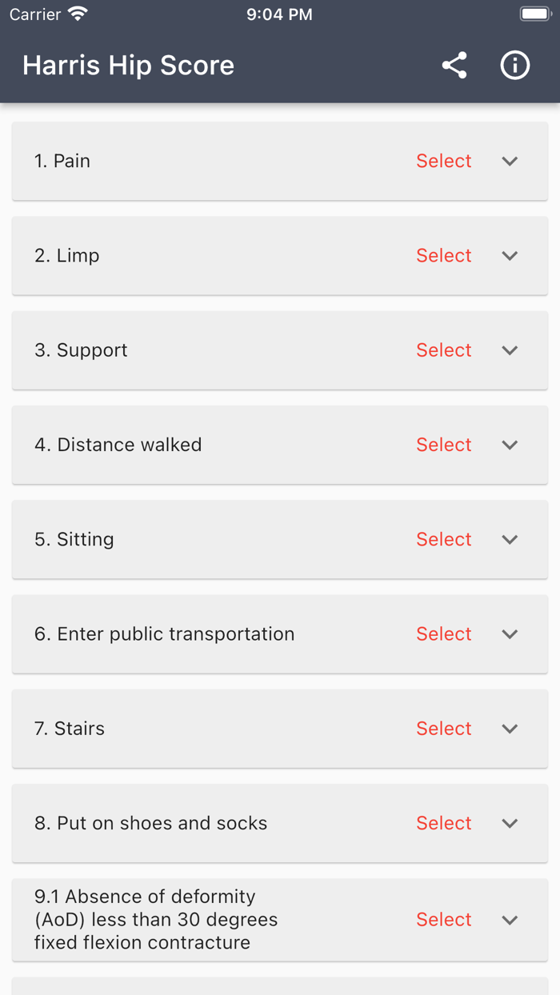Open the Select dropdown for Stairs
560x995 pixels.
pyautogui.click(x=443, y=729)
